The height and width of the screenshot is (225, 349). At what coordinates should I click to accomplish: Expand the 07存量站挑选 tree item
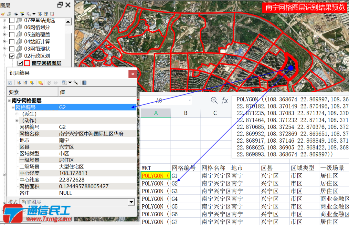[4, 20]
